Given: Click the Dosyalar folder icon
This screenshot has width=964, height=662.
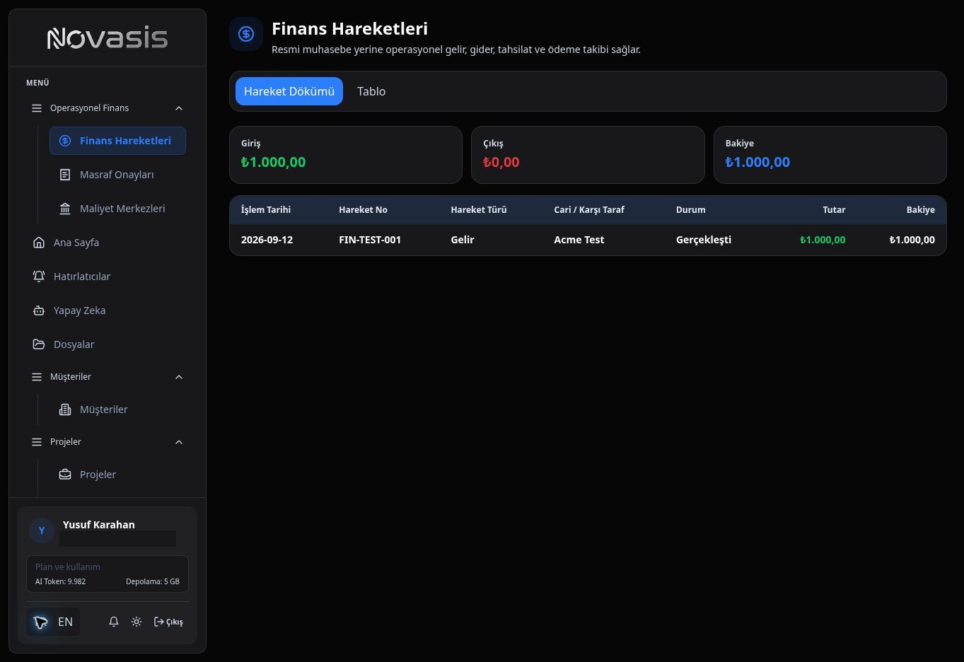Looking at the screenshot, I should [x=39, y=344].
